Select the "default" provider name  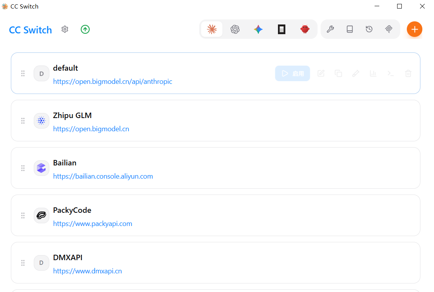(x=66, y=68)
